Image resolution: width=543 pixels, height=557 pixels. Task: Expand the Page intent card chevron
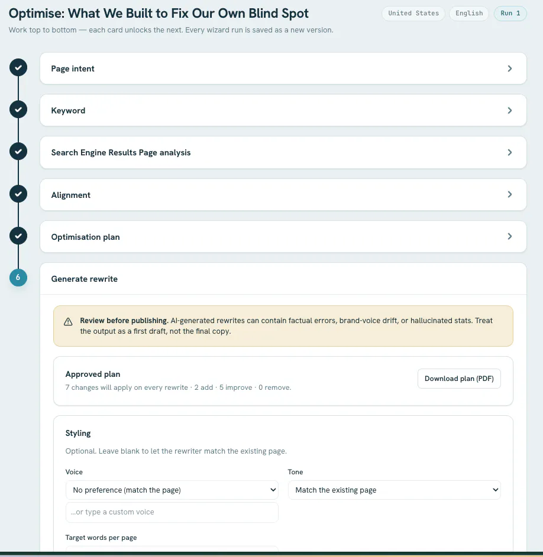pyautogui.click(x=509, y=69)
